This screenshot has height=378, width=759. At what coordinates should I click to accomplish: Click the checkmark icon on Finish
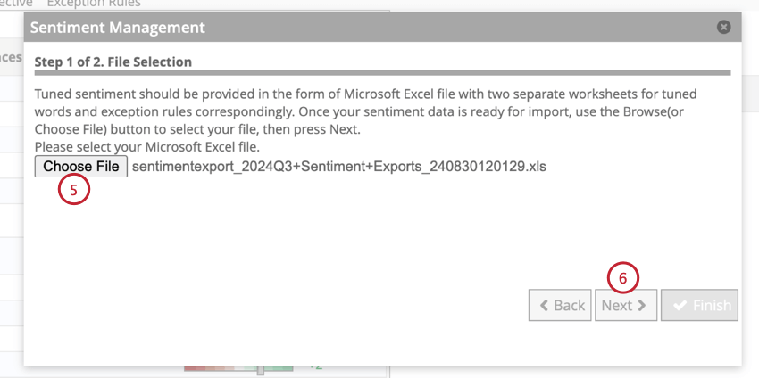click(680, 305)
